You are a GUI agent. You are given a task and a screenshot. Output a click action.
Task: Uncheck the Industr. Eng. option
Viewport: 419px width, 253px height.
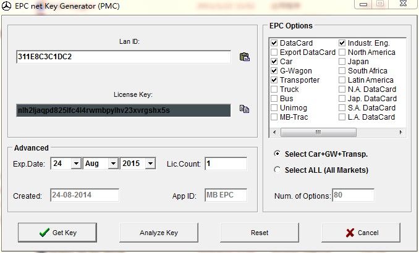coord(342,43)
